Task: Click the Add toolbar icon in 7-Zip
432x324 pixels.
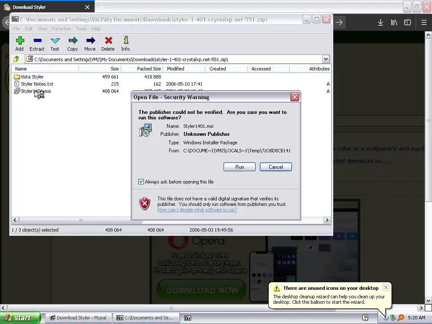Action: (19, 40)
